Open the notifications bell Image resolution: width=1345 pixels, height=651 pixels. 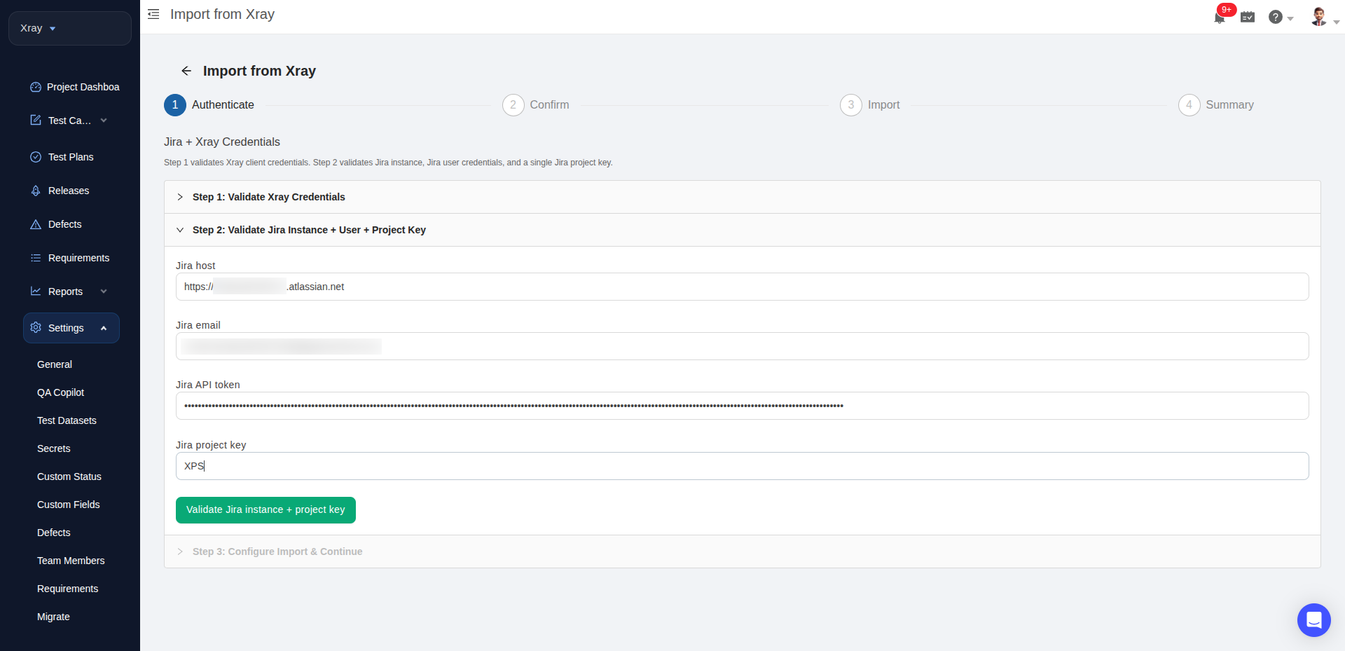1220,18
